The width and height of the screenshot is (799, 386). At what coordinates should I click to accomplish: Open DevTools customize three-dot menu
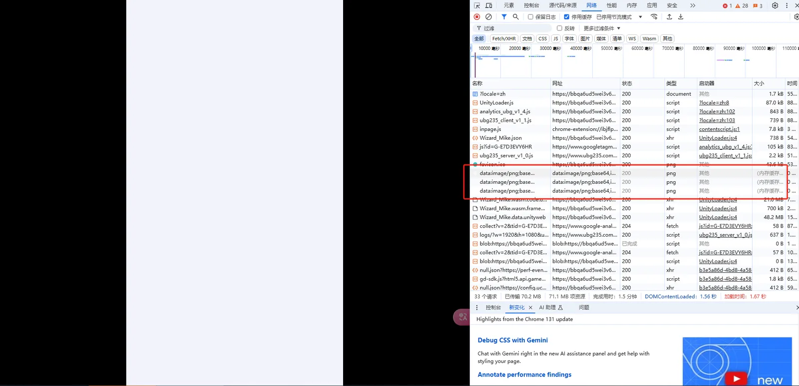point(787,5)
